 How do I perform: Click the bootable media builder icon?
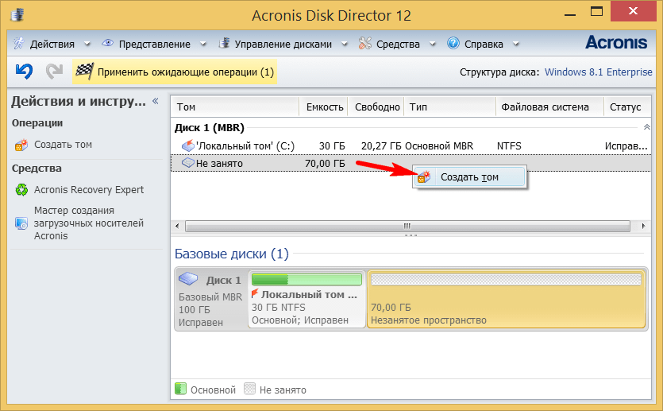pyautogui.click(x=21, y=223)
